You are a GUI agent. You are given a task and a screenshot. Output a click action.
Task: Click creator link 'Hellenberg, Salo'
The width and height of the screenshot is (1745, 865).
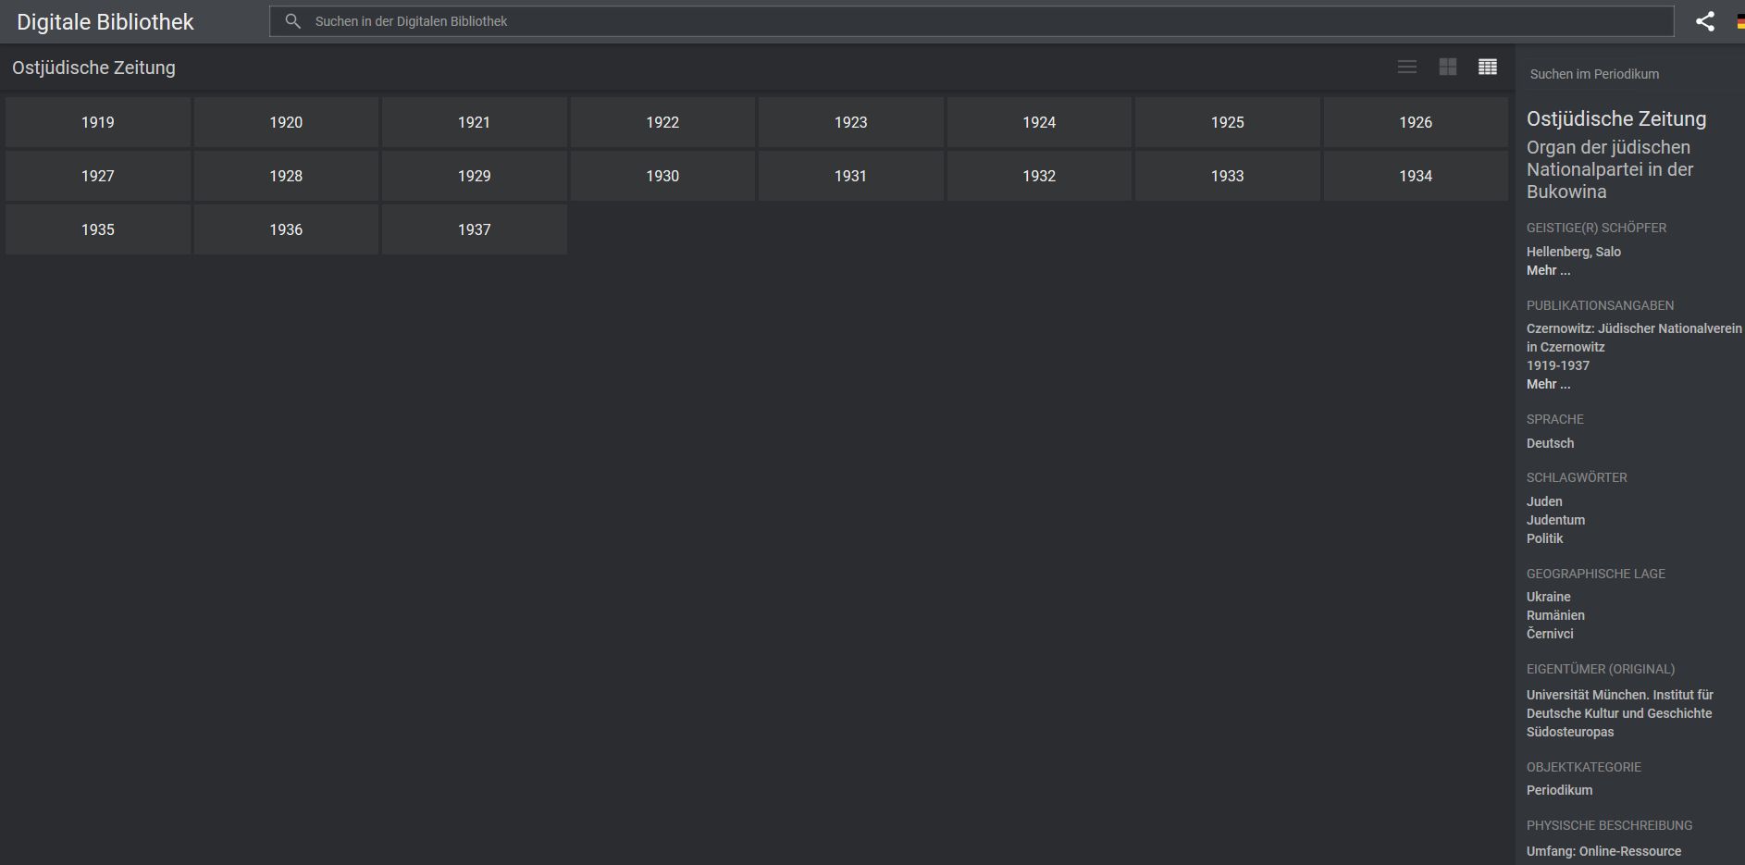[x=1573, y=252]
